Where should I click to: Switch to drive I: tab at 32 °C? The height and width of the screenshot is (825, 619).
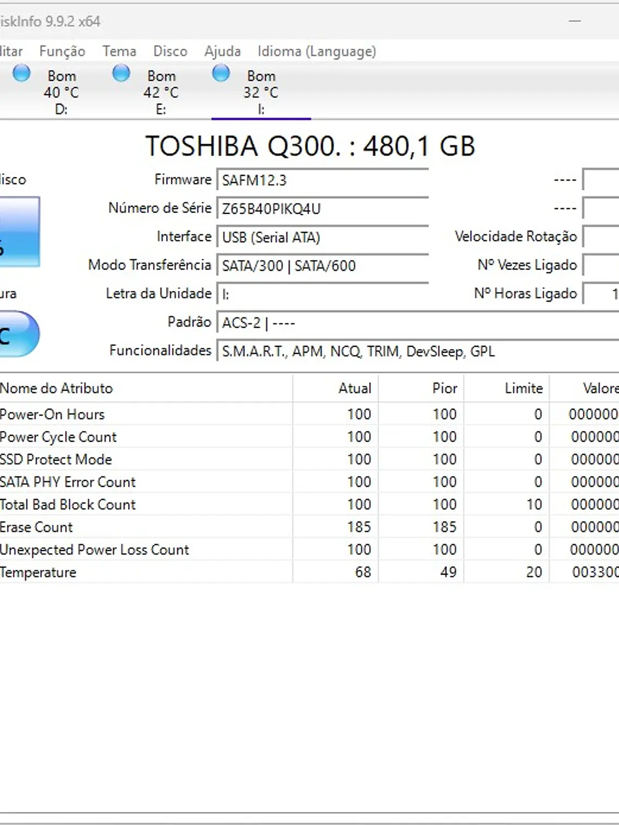[x=261, y=91]
